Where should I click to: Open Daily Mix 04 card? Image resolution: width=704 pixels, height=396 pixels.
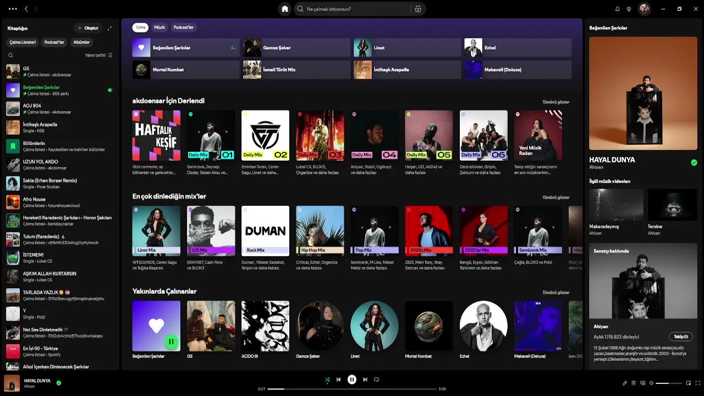tap(375, 143)
